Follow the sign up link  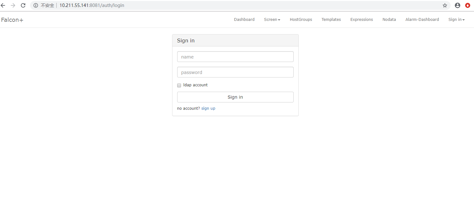click(x=208, y=108)
